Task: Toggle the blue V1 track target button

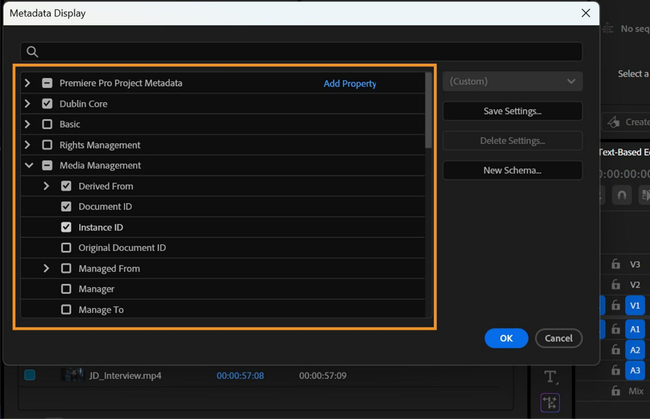Action: click(635, 305)
